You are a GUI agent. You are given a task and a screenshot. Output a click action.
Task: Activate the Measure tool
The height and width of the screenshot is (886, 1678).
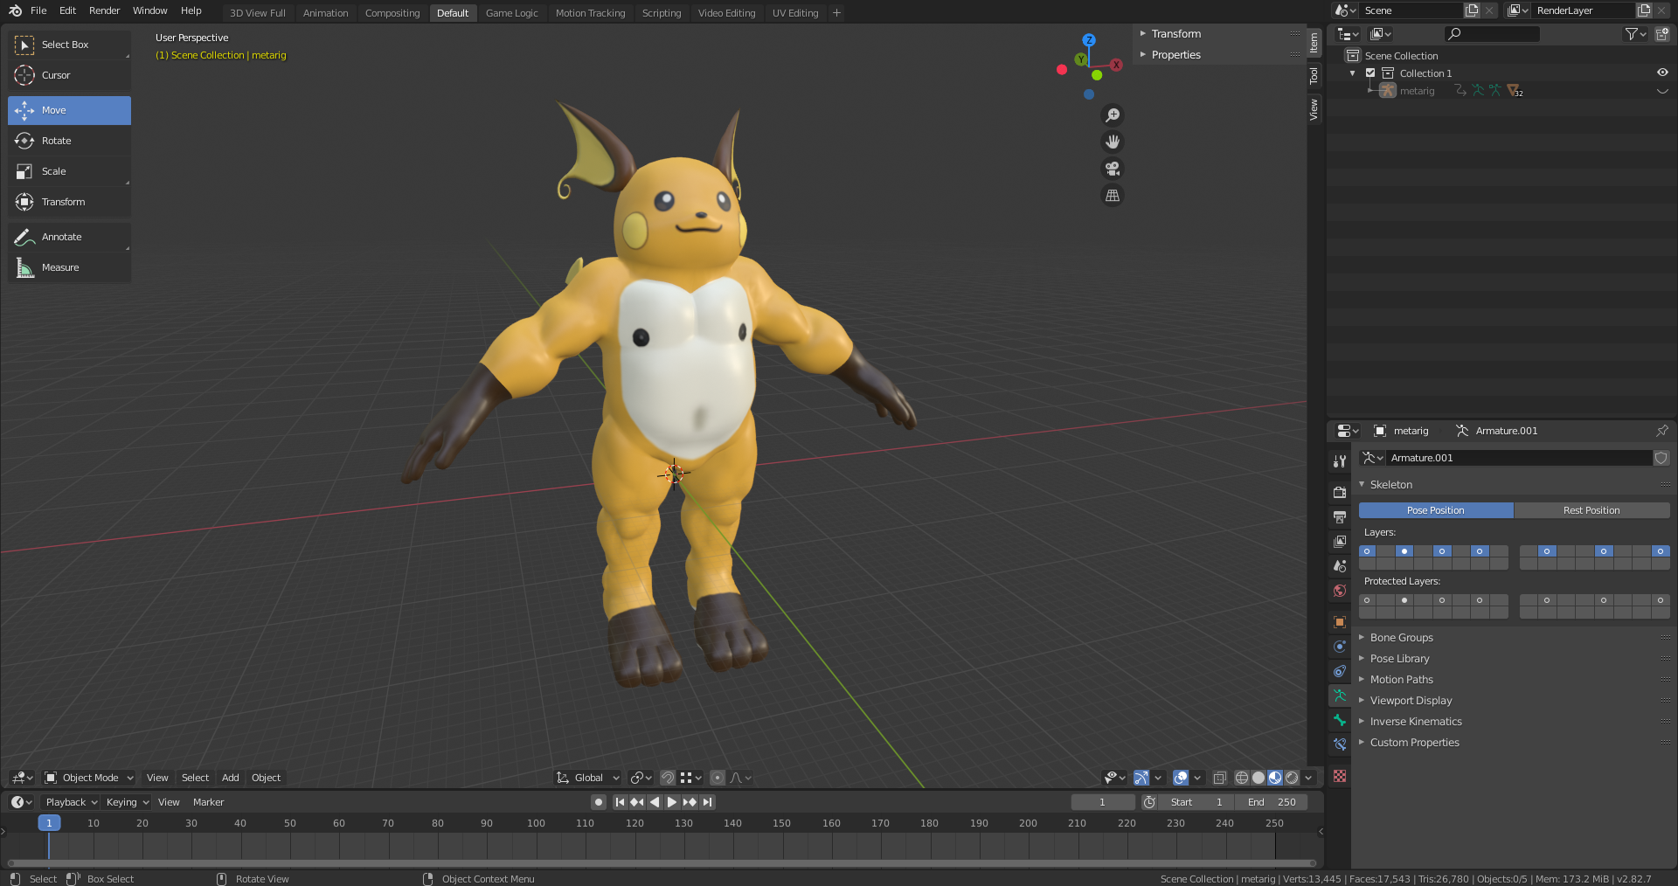[x=69, y=267]
